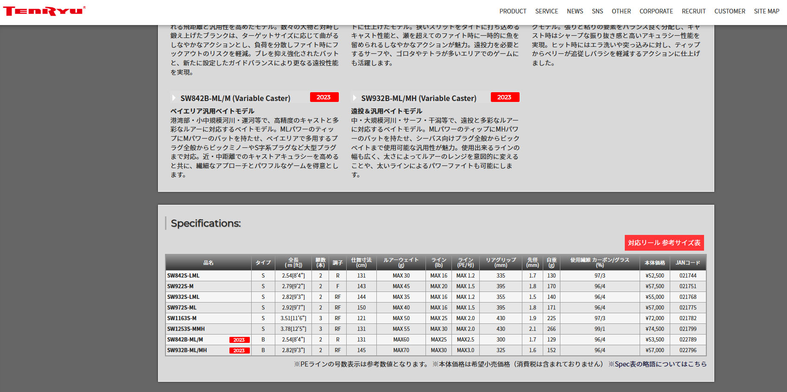Open the CUSTOMER menu
The height and width of the screenshot is (392, 787).
pos(730,11)
